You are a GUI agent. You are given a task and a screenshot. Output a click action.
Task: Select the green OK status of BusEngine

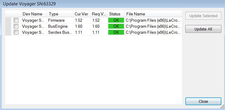point(116,26)
